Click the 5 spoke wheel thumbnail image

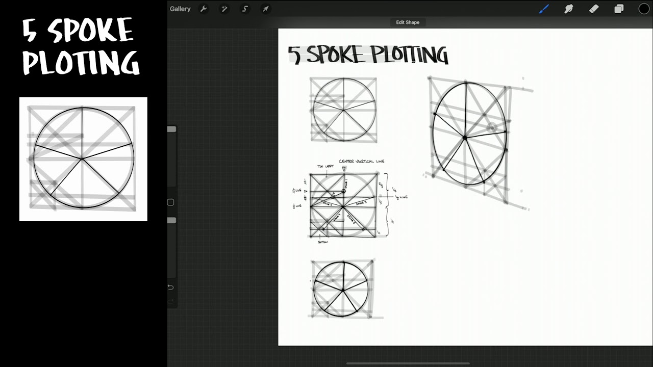pyautogui.click(x=83, y=159)
